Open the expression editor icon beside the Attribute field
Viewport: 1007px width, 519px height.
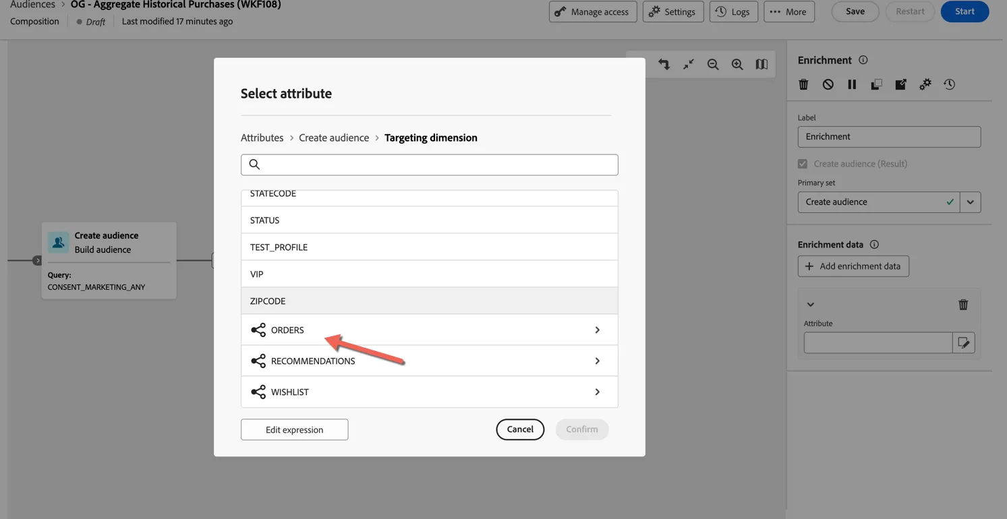964,342
